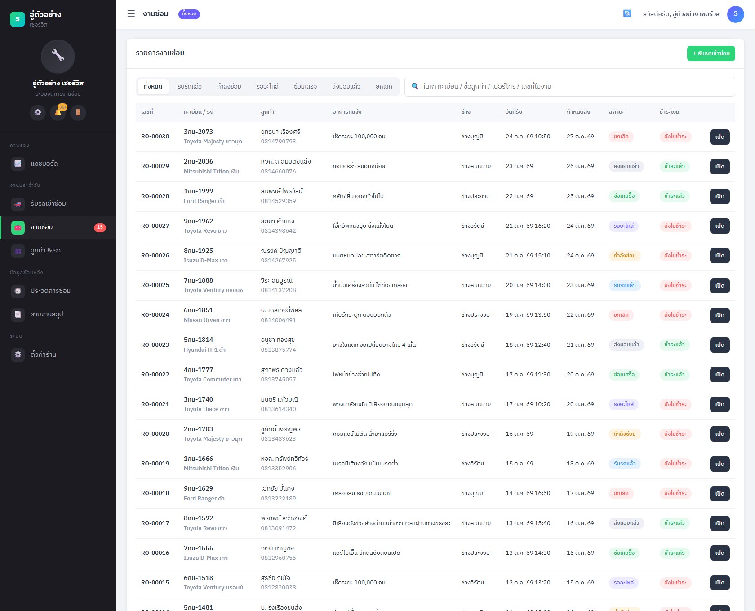Click รับรถแล้ว status of RO-00019
The image size is (755, 611).
[625, 464]
